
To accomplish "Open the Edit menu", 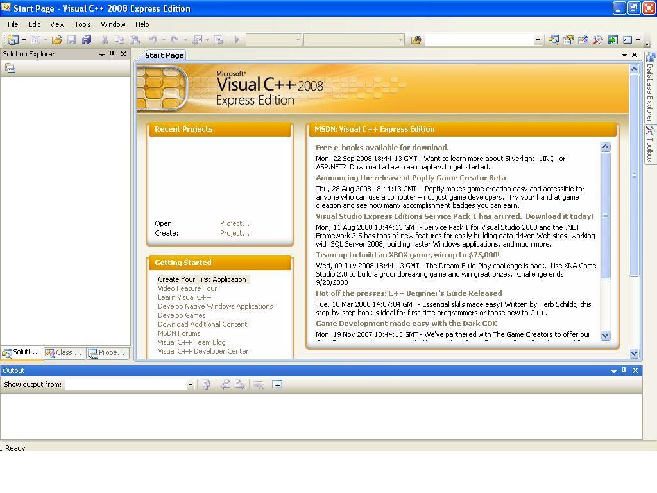I will pos(34,24).
